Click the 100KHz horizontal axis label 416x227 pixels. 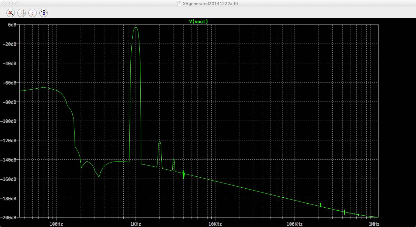click(294, 224)
